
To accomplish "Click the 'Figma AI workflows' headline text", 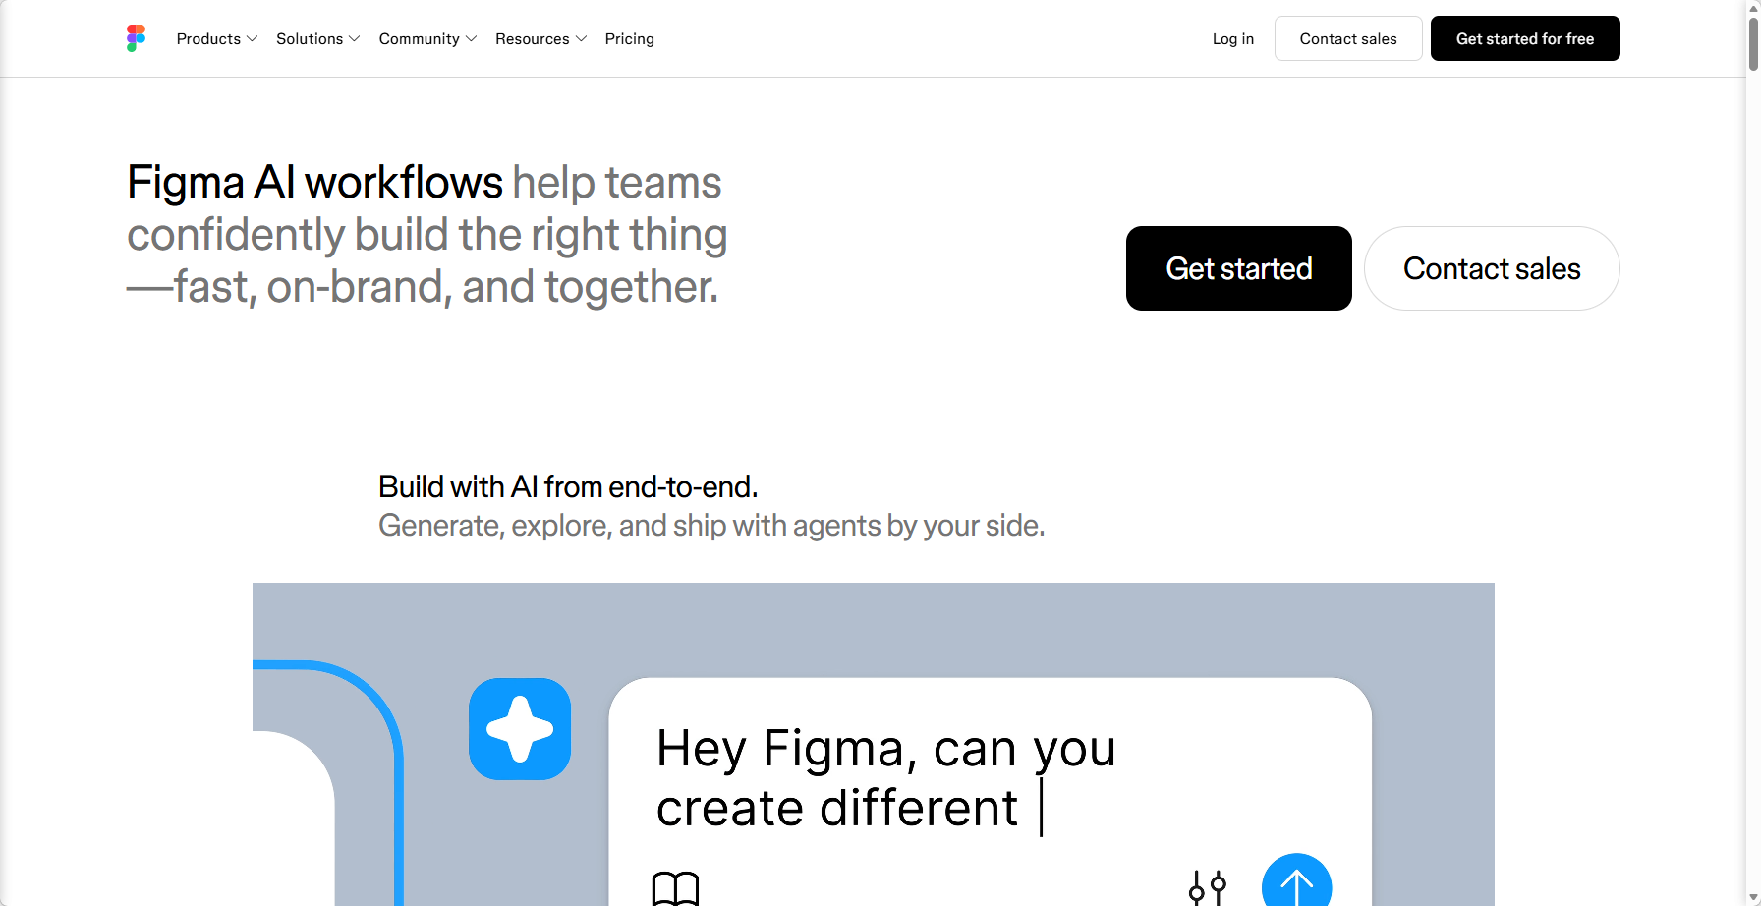I will [x=314, y=183].
